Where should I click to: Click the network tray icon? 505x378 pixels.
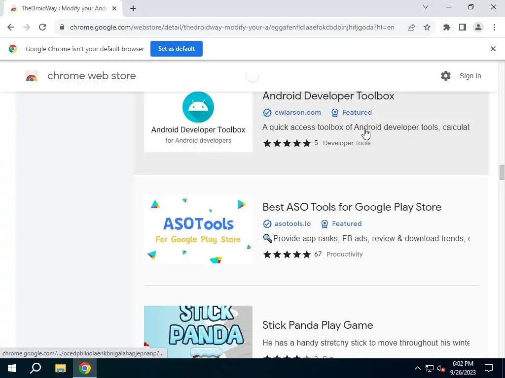pyautogui.click(x=430, y=368)
